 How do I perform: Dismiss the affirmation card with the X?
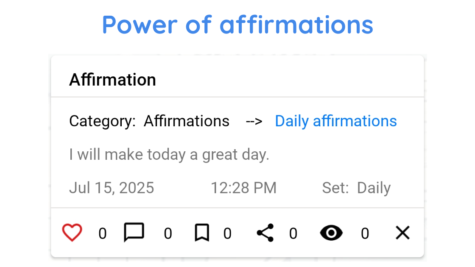point(402,233)
